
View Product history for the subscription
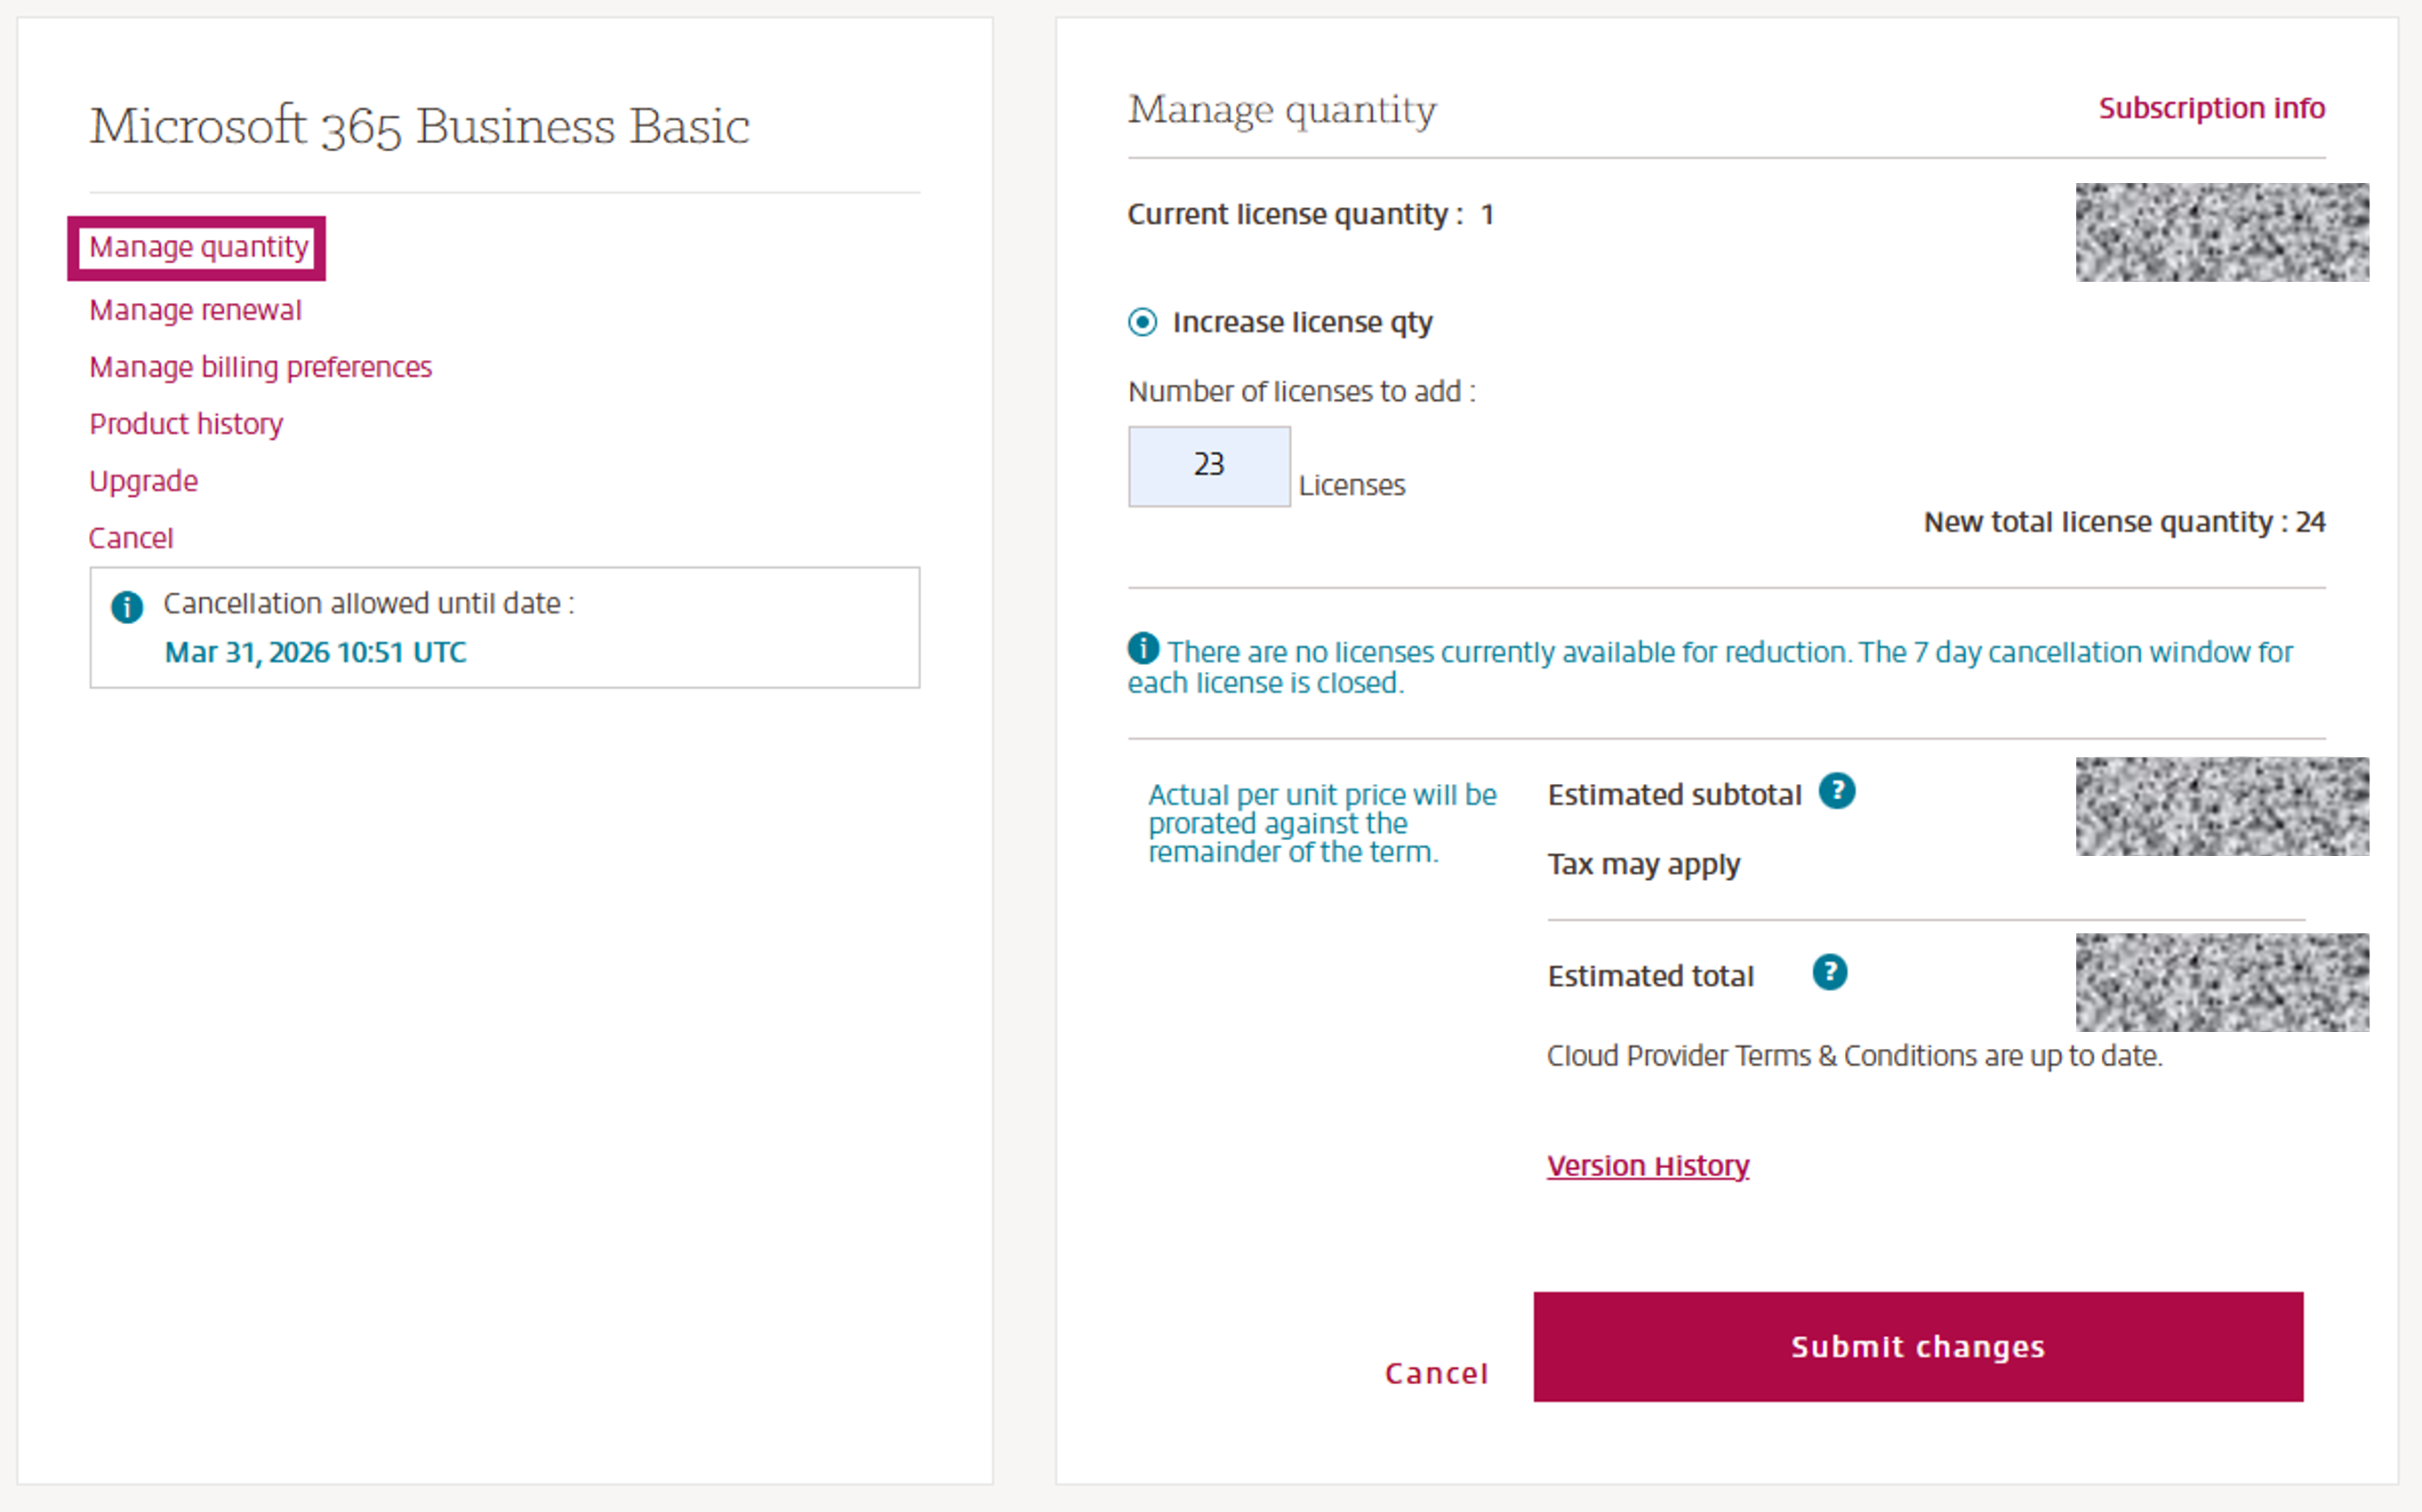pos(185,424)
